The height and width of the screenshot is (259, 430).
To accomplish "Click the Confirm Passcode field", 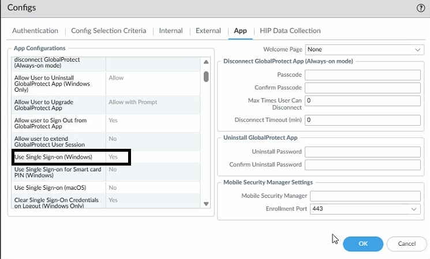I will click(362, 88).
